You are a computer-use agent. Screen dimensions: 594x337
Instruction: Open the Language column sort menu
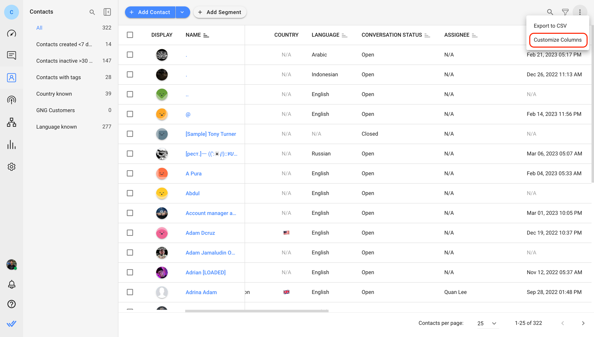pos(344,35)
